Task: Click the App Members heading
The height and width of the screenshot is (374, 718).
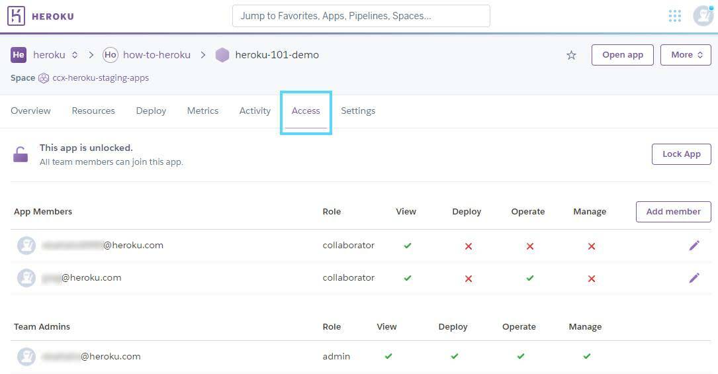Action: 43,211
